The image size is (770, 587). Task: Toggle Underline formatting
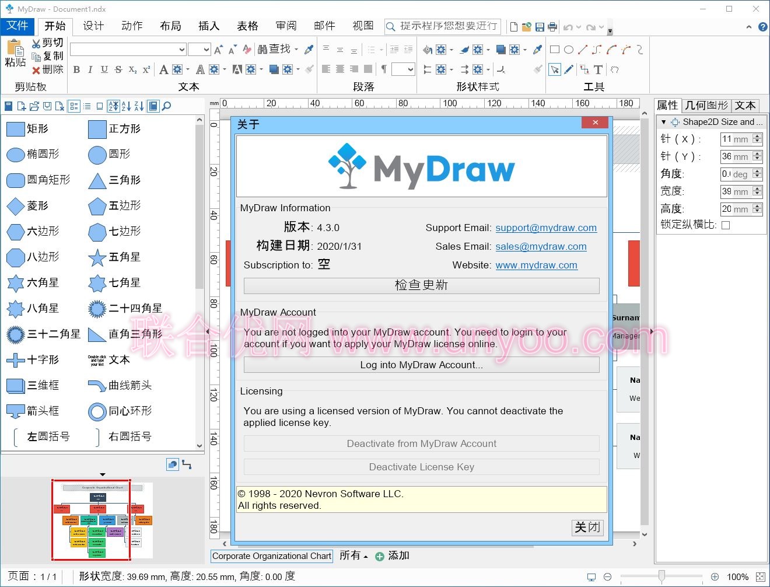coord(104,69)
